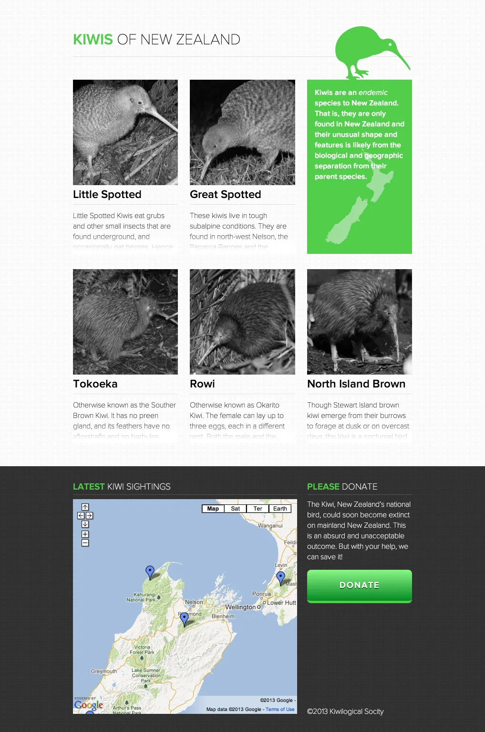Click the map pin near Richmond
Viewport: 485px width, 732px height.
[185, 619]
